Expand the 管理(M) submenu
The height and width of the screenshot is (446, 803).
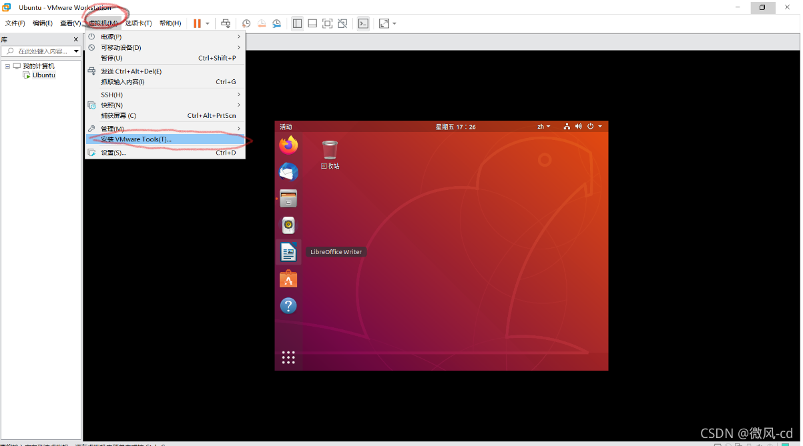(165, 129)
